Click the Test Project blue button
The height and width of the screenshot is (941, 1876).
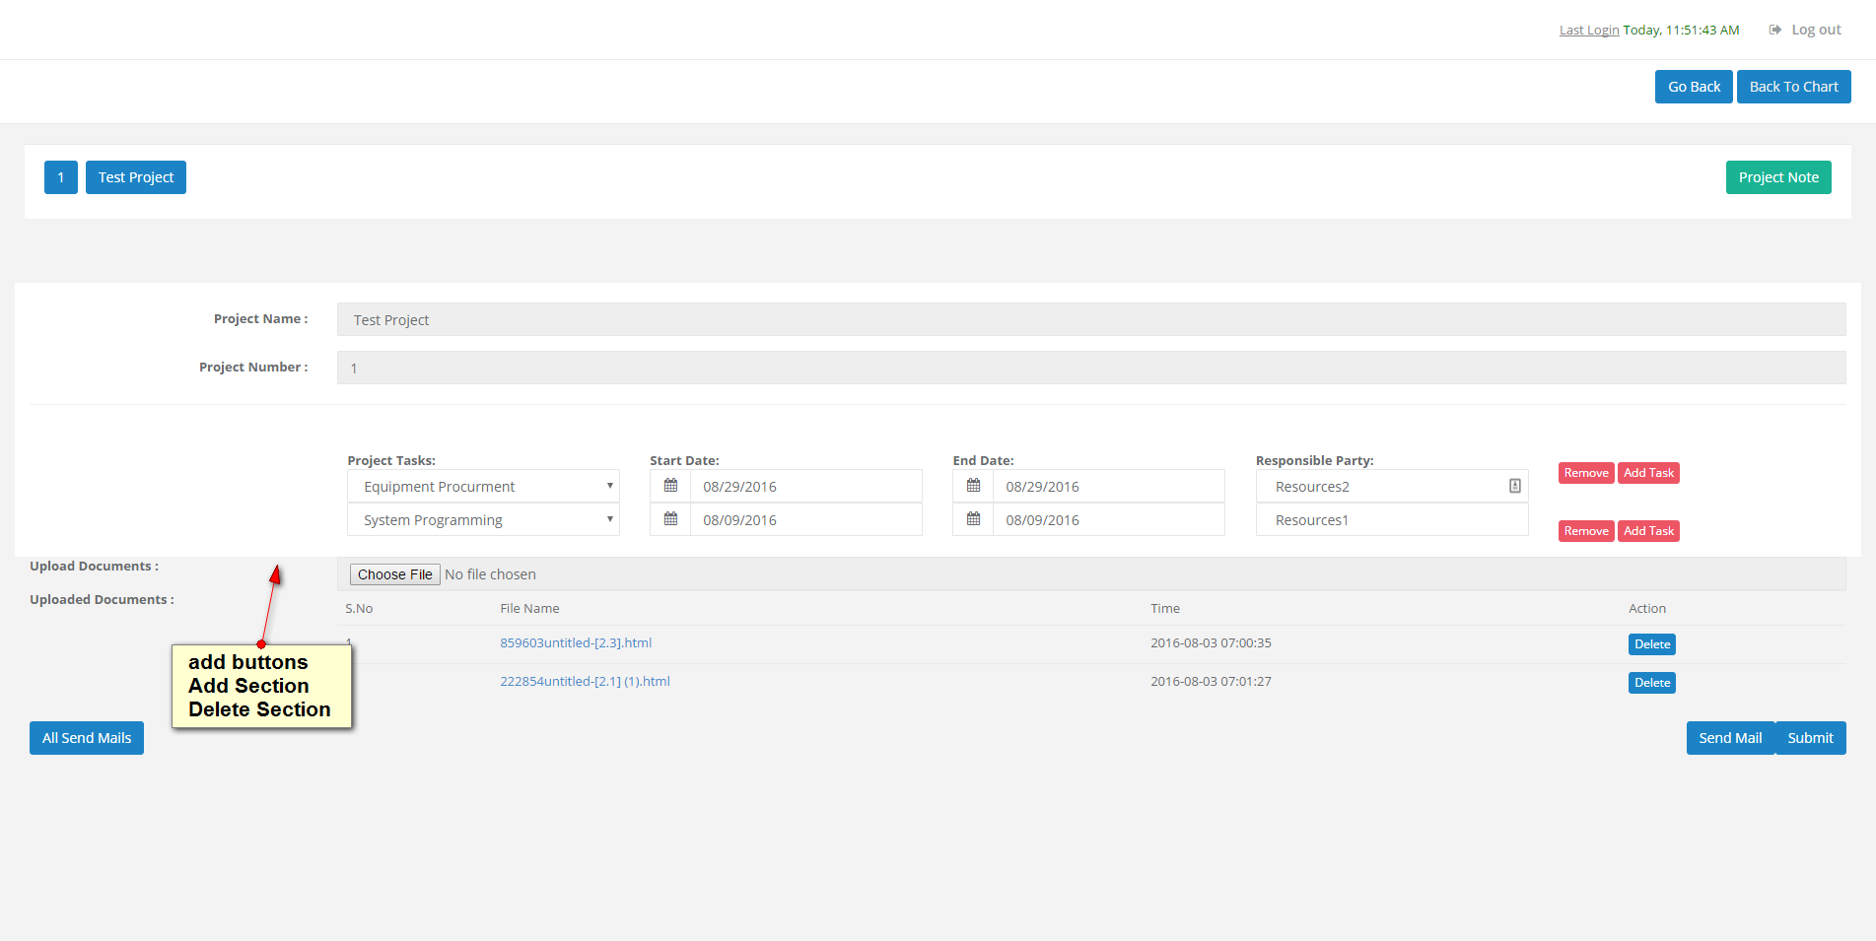tap(136, 177)
